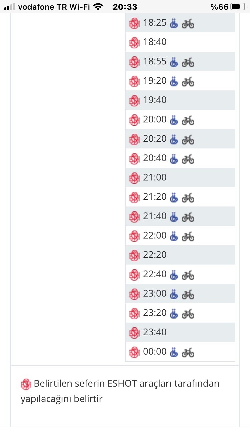Screen dimensions: 250x427
Task: Tap the ESHOT logo next to 19:40
Action: [134, 100]
